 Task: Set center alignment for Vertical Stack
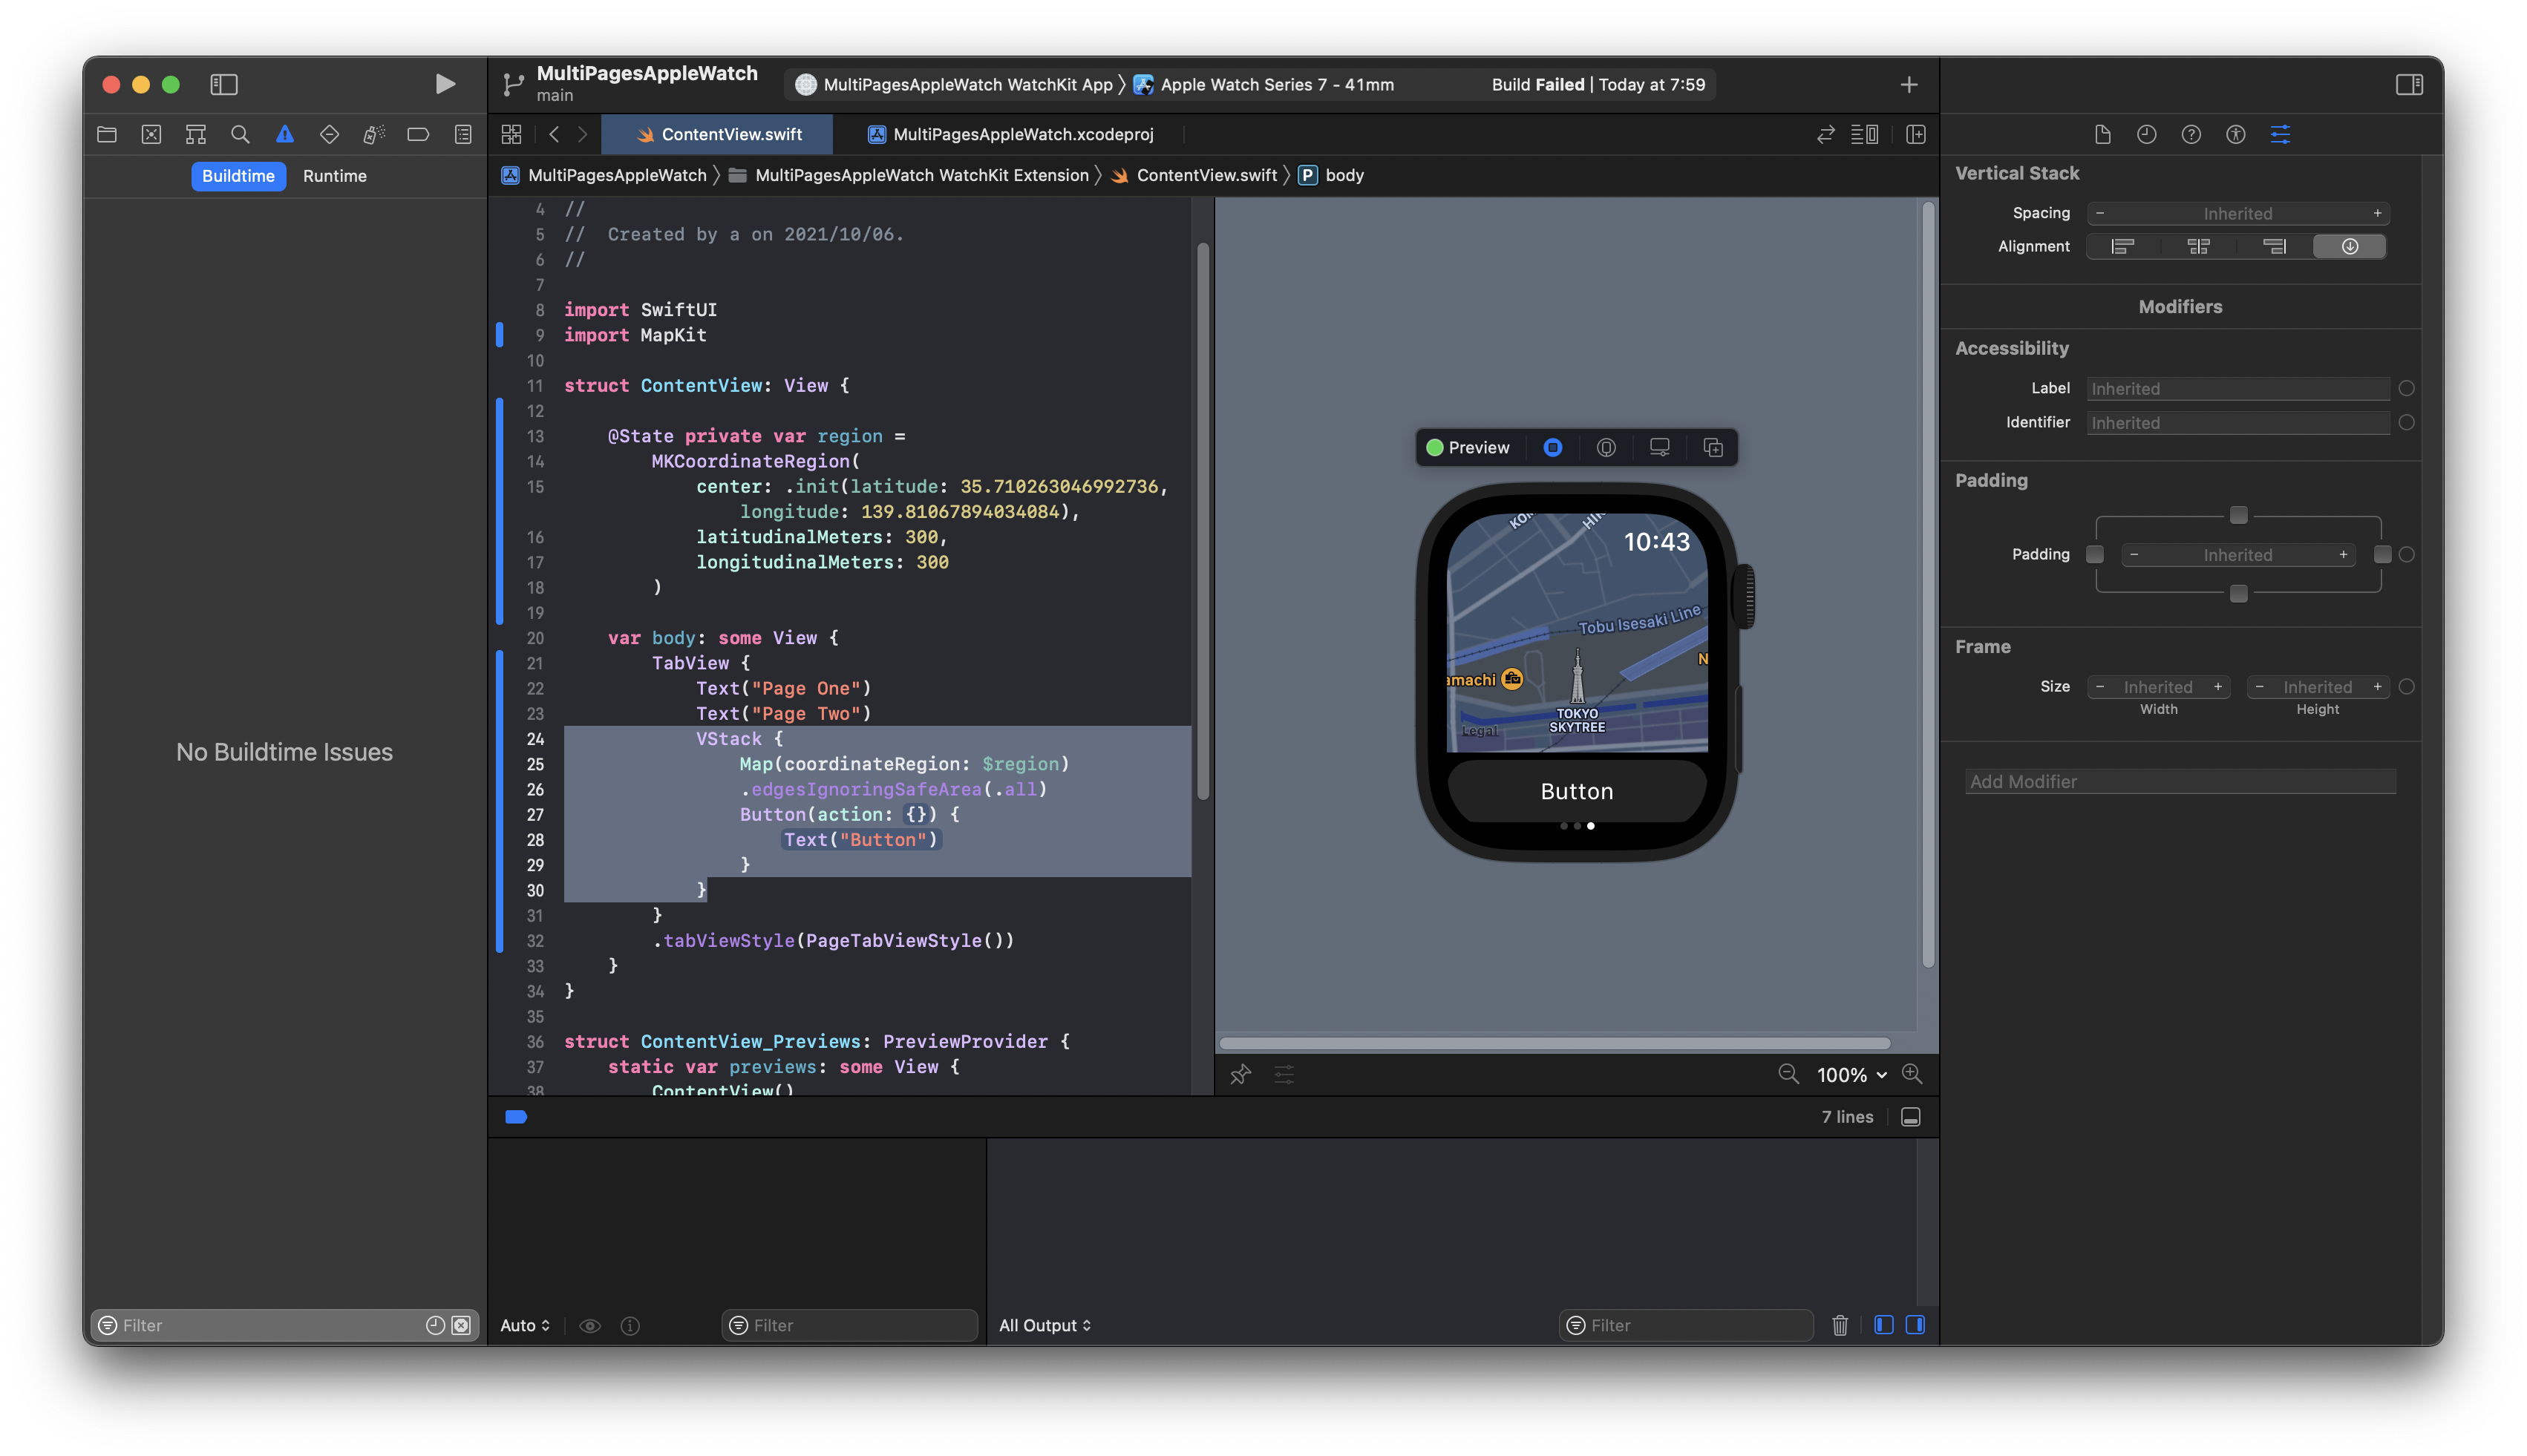click(x=2198, y=246)
